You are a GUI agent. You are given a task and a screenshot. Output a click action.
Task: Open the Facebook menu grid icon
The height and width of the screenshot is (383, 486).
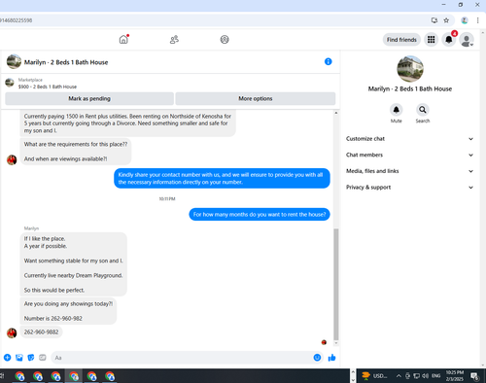coord(432,40)
